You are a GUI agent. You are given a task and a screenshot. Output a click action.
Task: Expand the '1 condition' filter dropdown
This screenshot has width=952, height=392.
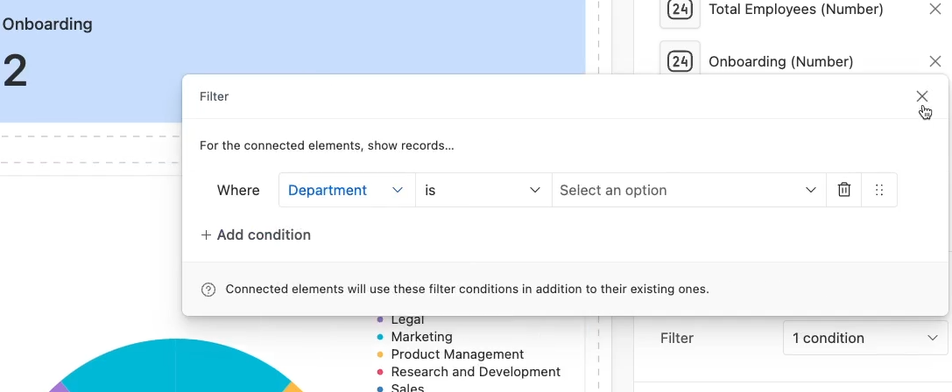click(x=864, y=338)
